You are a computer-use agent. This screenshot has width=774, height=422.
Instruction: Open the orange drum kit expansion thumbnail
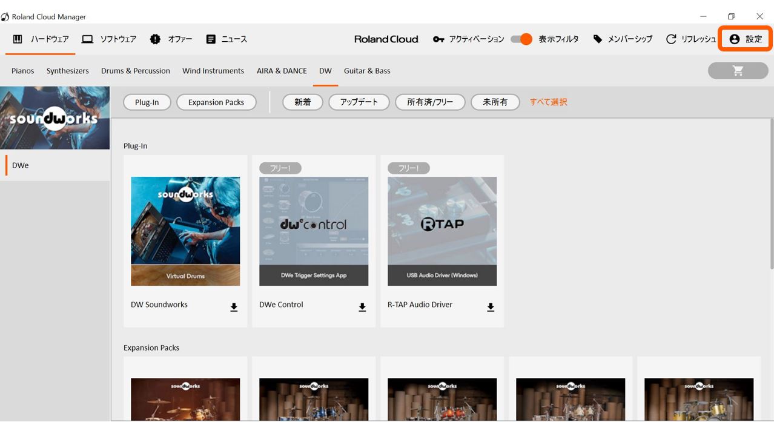(442, 400)
